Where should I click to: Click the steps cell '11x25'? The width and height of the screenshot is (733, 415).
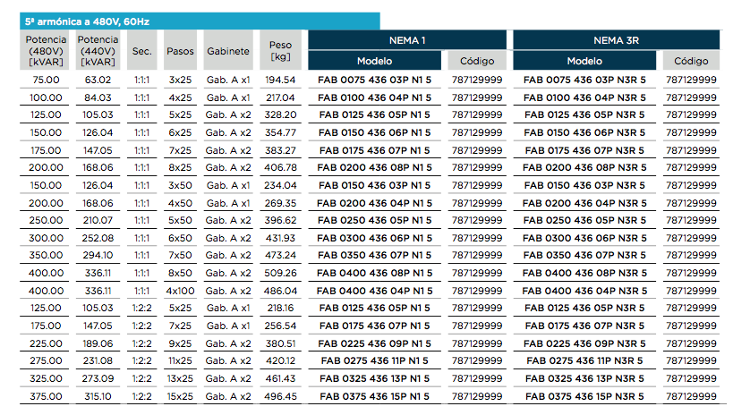180,360
